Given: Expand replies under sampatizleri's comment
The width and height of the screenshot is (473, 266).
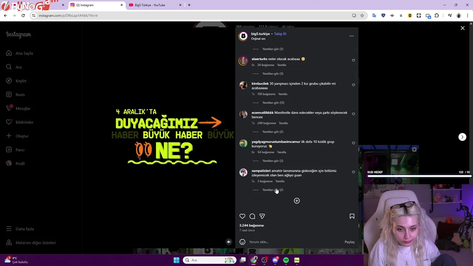Looking at the screenshot, I should coord(273,190).
